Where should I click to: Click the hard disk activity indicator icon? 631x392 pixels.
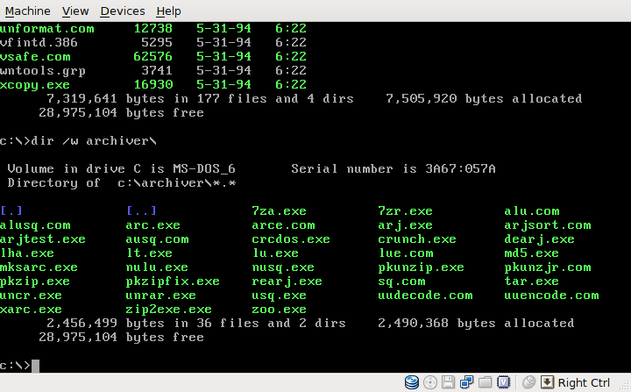(x=411, y=382)
